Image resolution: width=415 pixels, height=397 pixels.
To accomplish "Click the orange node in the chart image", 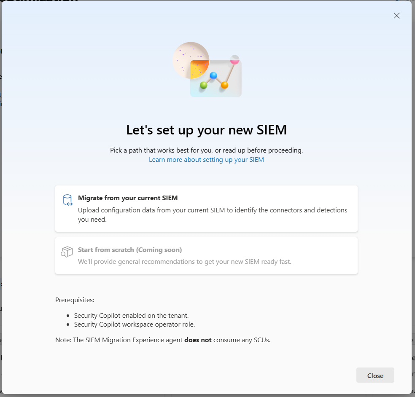I will [224, 85].
